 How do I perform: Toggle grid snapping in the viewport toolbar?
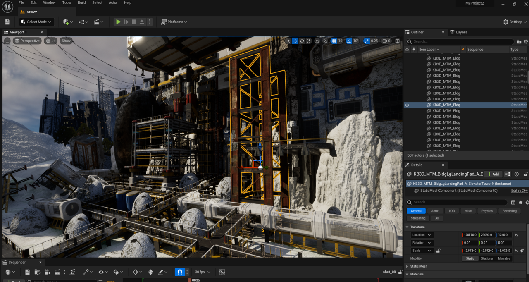pyautogui.click(x=334, y=41)
